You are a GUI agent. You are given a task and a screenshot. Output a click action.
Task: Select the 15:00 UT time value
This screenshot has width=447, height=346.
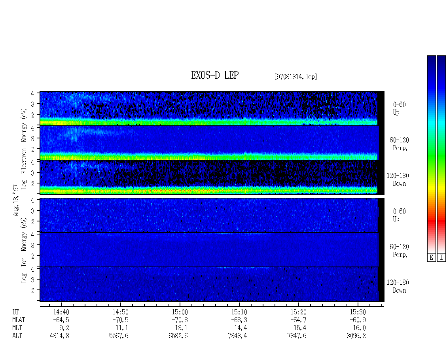pos(180,312)
